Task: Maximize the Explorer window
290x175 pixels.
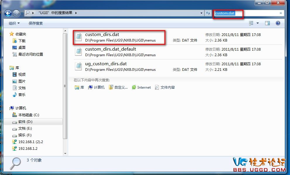Action: (x=267, y=3)
